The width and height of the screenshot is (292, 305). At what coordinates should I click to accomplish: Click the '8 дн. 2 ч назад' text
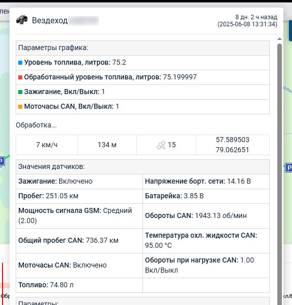tap(256, 17)
